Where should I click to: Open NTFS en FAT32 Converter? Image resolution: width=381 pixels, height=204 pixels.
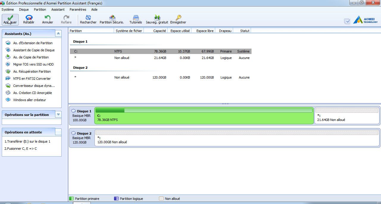point(32,79)
